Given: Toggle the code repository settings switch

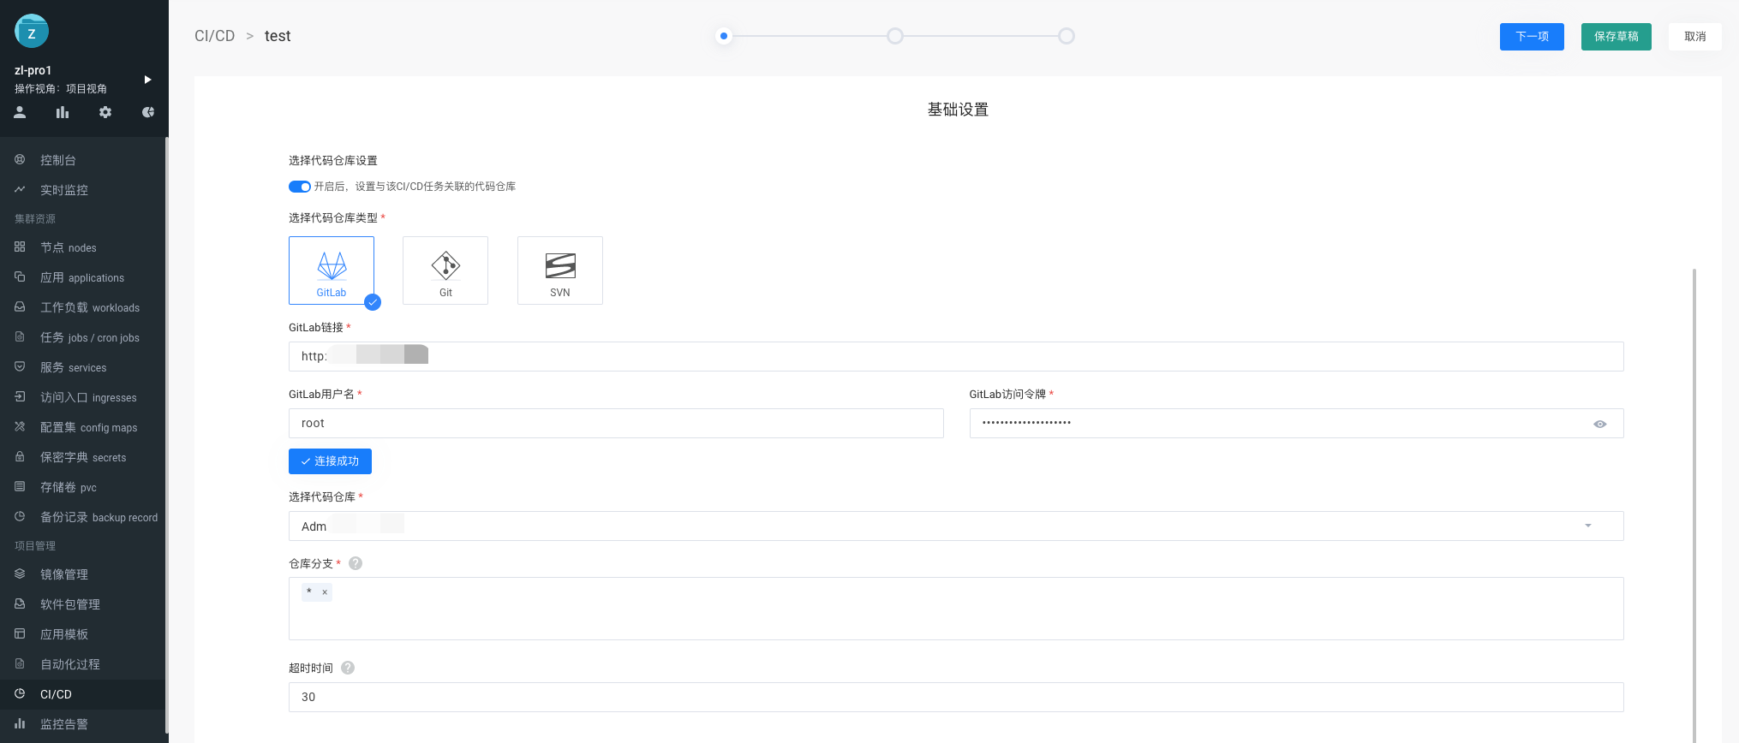Looking at the screenshot, I should point(299,187).
